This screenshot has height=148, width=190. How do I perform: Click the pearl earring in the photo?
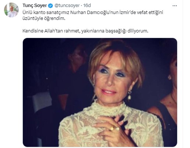pos(129,96)
